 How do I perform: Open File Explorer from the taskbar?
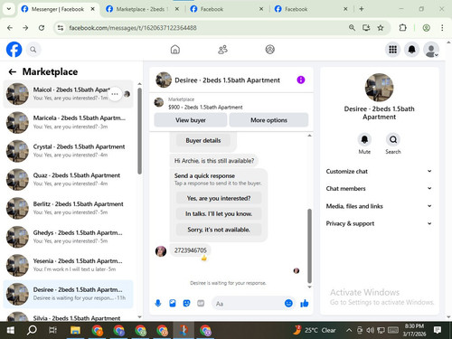click(x=75, y=330)
